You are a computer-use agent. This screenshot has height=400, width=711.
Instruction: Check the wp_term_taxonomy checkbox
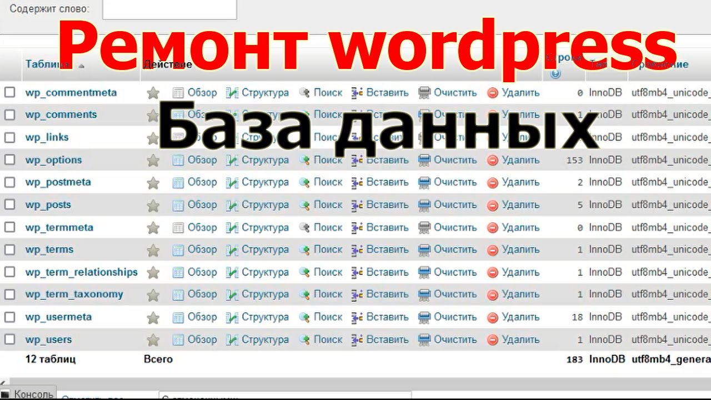(x=9, y=294)
